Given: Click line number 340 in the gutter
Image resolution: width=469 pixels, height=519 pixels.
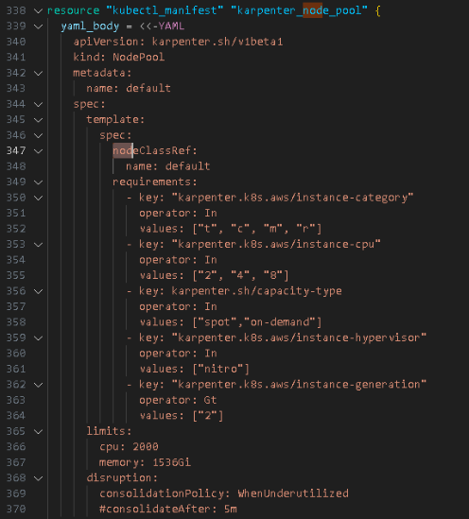Looking at the screenshot, I should pos(16,42).
